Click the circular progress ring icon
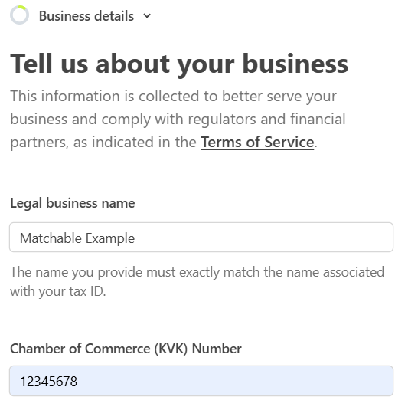 click(x=19, y=15)
